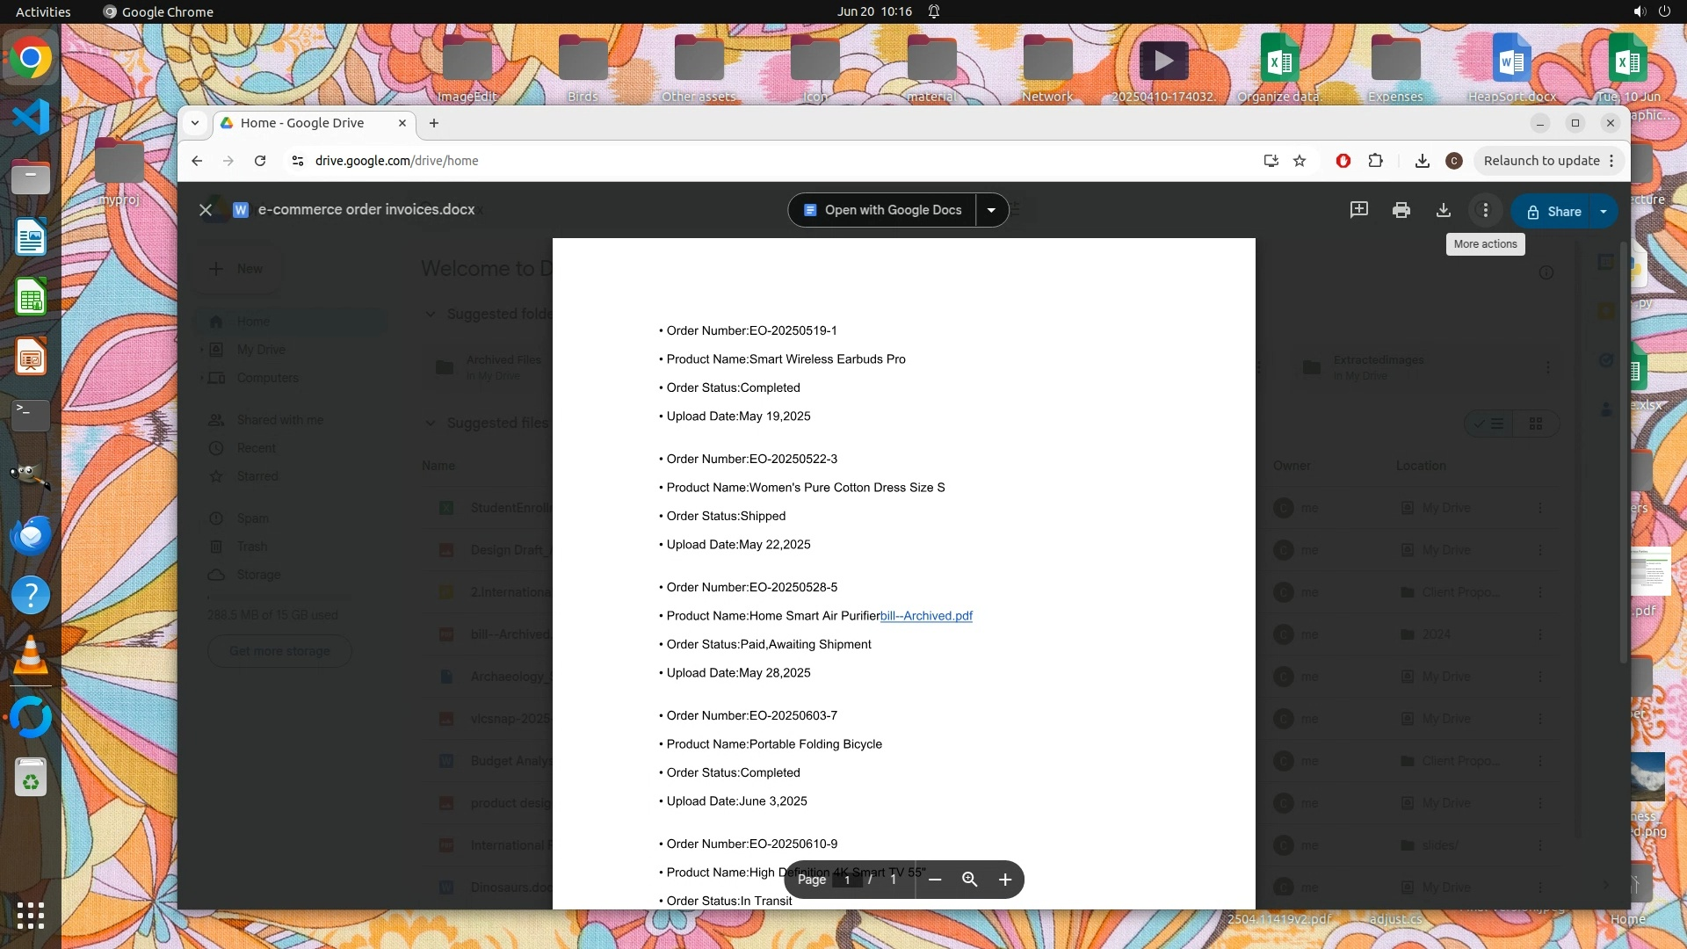Download the e-commerce order invoices file

pyautogui.click(x=1444, y=210)
